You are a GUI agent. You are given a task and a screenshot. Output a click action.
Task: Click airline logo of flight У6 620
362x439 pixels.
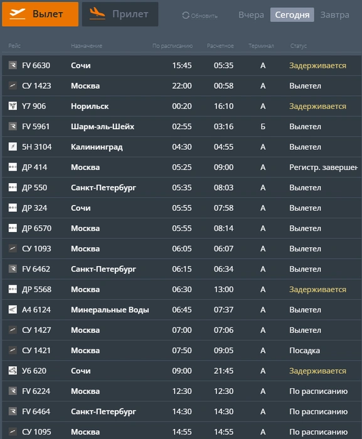click(x=13, y=371)
